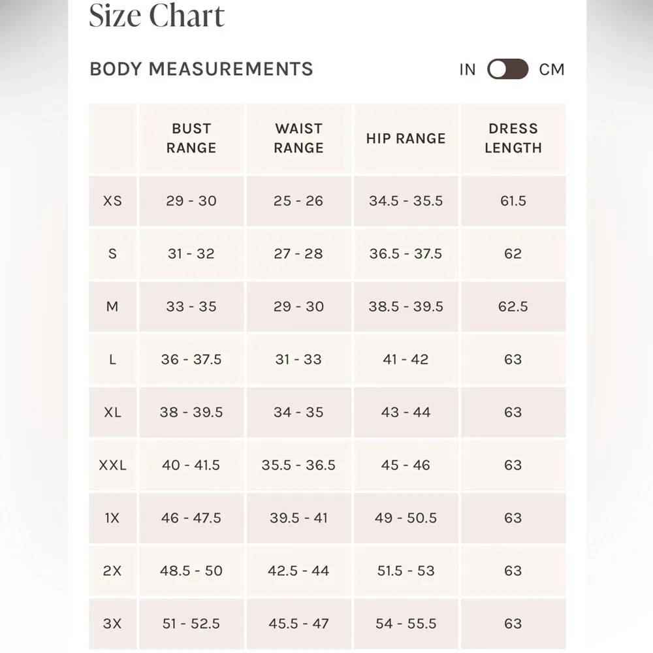The height and width of the screenshot is (653, 653).
Task: Select the M size row label
Action: tap(112, 307)
